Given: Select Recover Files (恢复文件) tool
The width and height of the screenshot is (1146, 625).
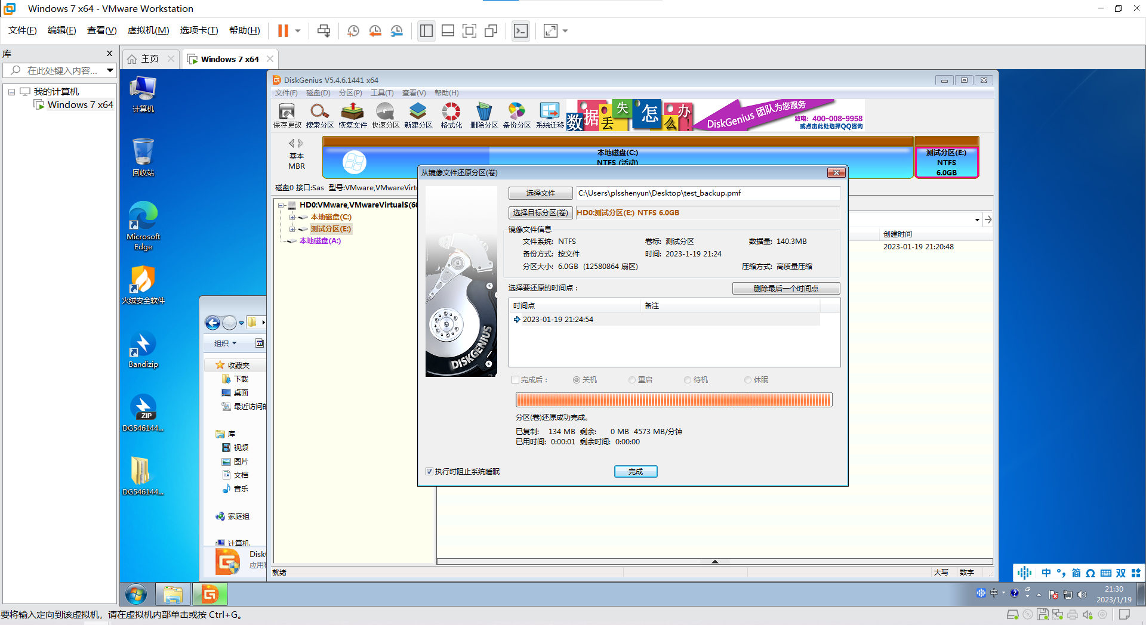Looking at the screenshot, I should click(x=353, y=115).
